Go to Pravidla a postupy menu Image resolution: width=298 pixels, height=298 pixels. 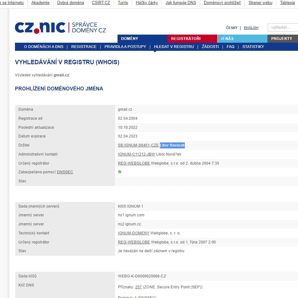tap(125, 47)
